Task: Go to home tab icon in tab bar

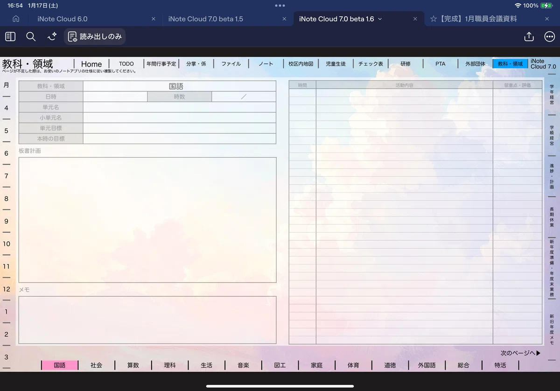Action: coord(16,19)
